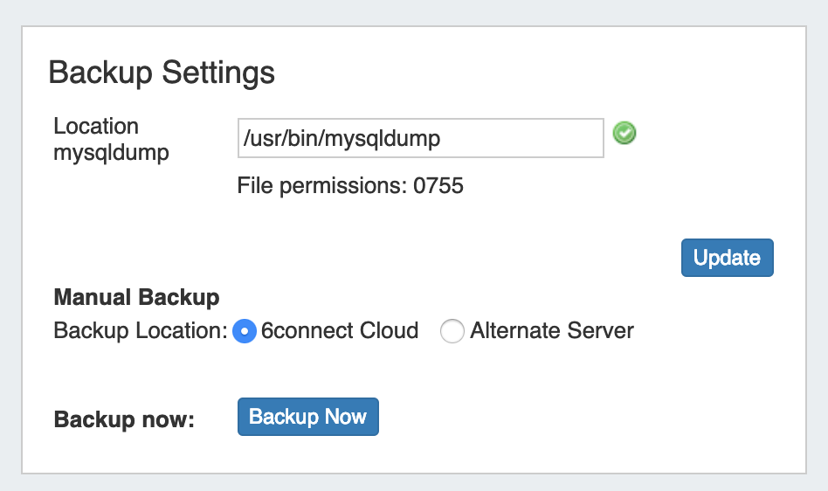Select the 6connect Cloud radio button
828x491 pixels.
[245, 331]
